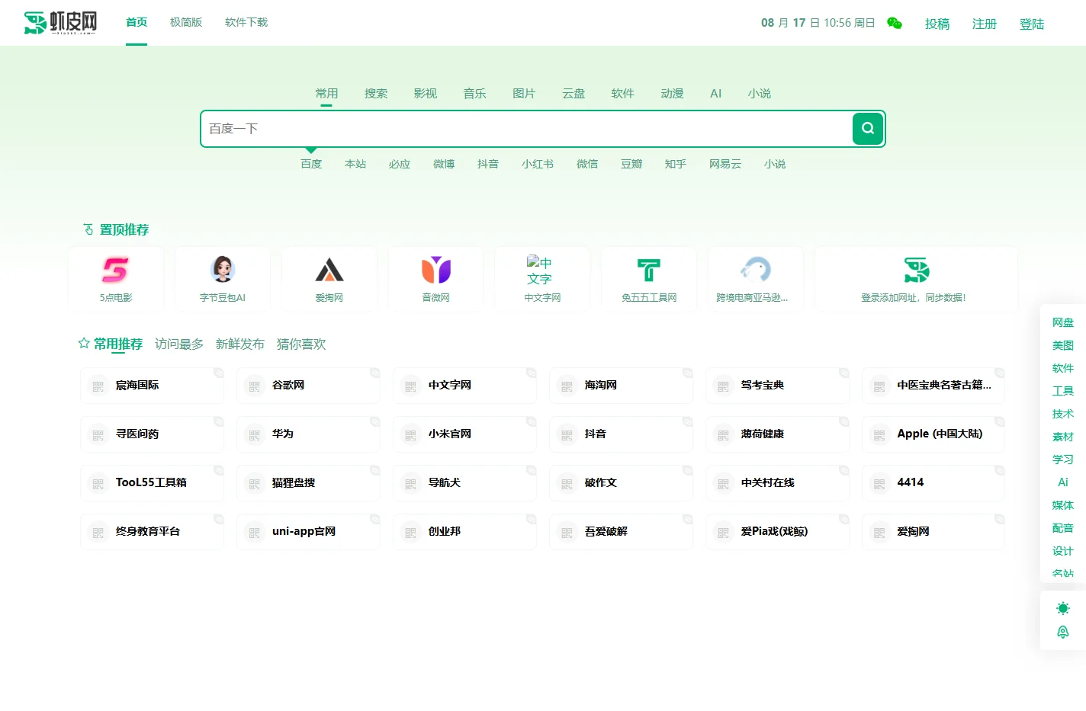
Task: Open 音微网 pinned icon
Action: click(436, 270)
